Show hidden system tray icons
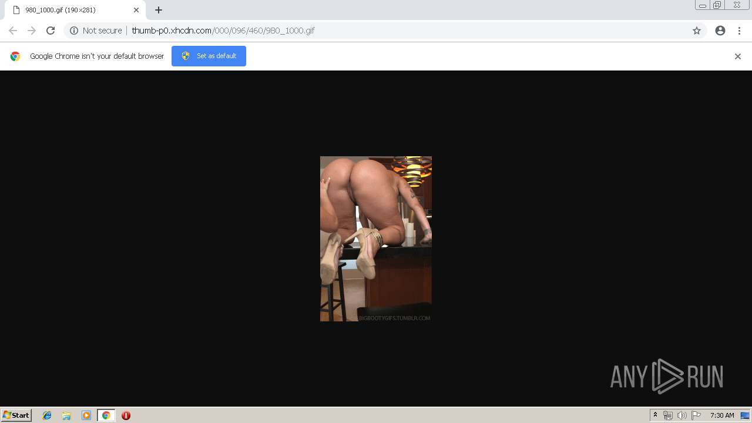 coord(655,415)
